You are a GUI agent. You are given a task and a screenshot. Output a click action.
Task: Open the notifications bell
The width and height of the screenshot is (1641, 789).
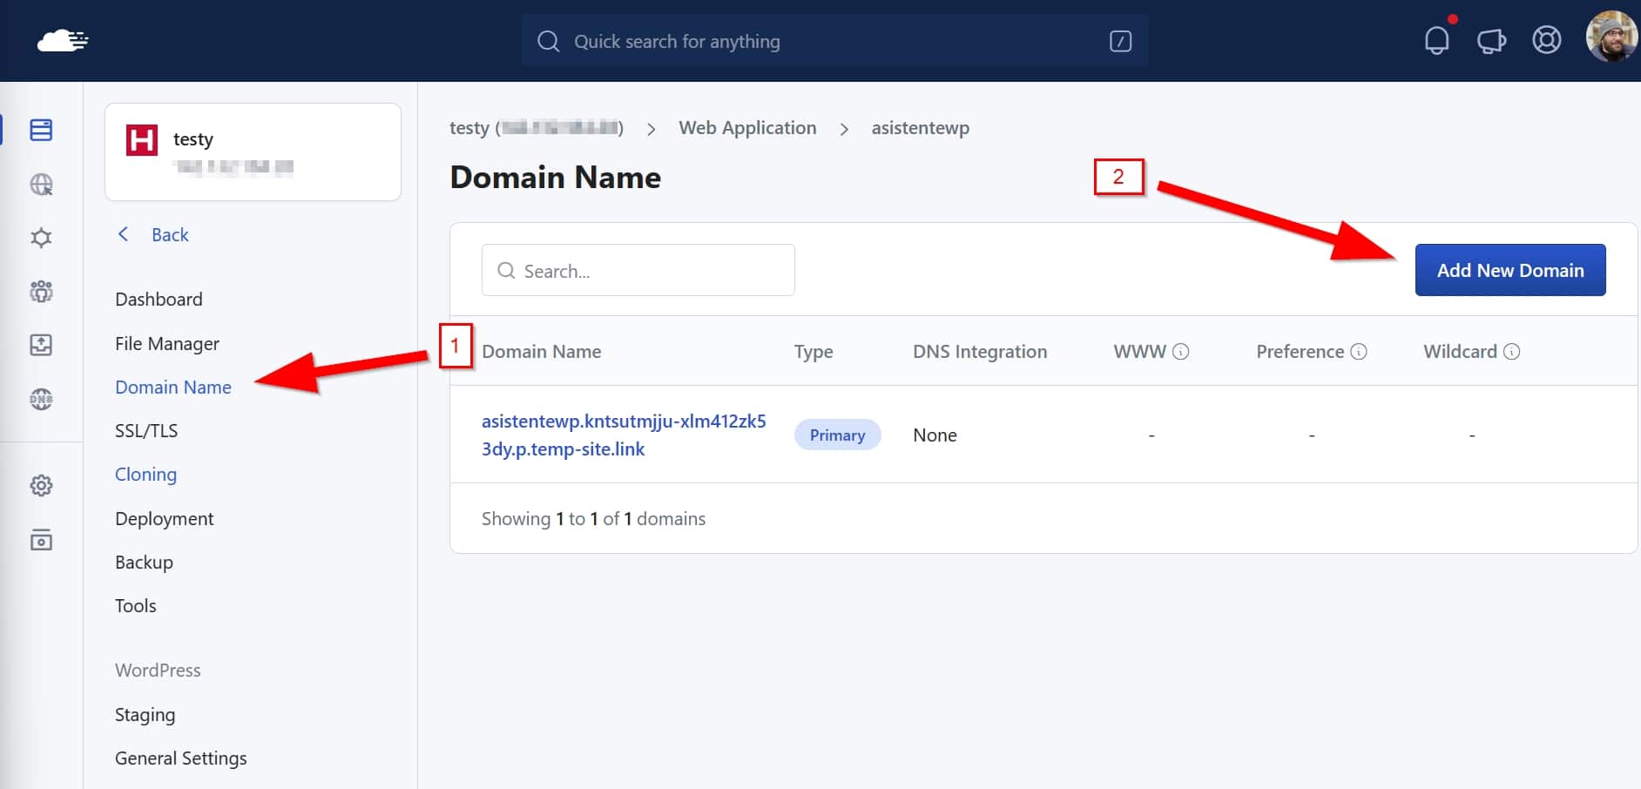click(x=1436, y=40)
